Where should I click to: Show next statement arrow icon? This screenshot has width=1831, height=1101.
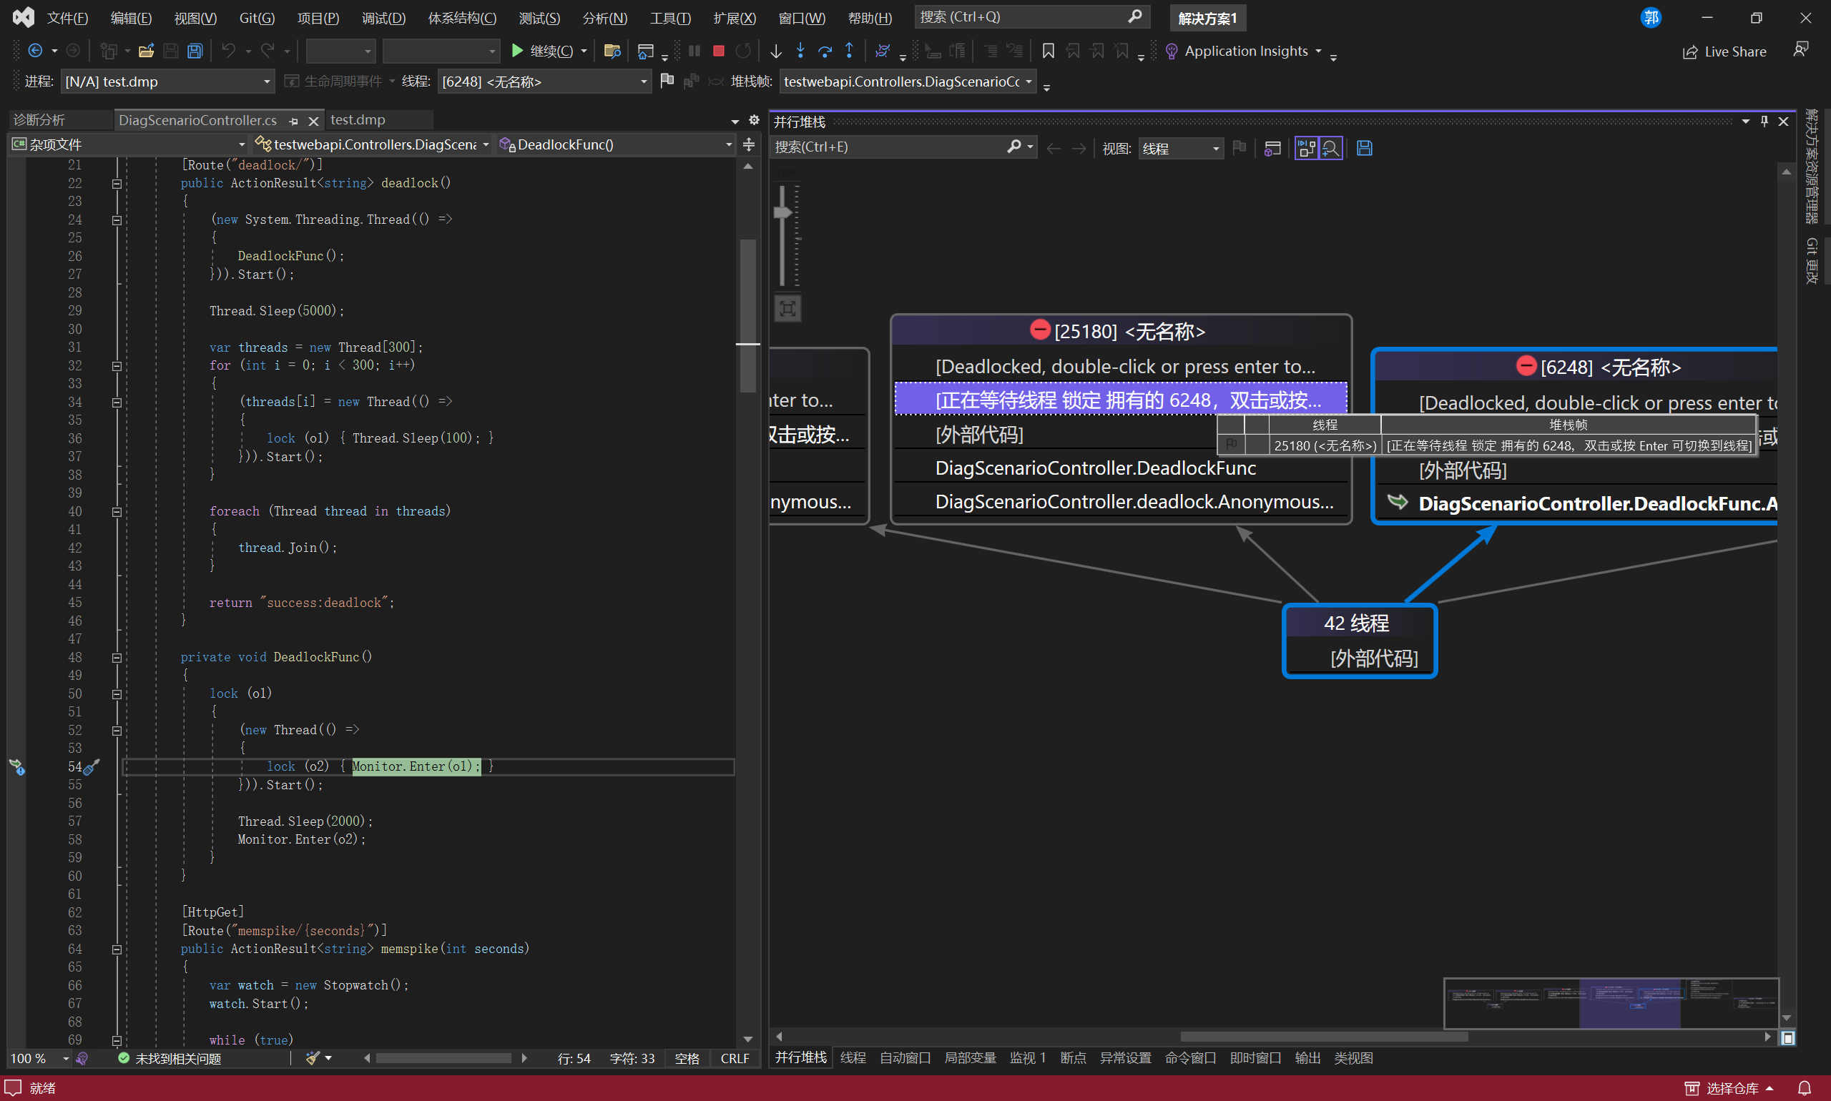(x=775, y=51)
